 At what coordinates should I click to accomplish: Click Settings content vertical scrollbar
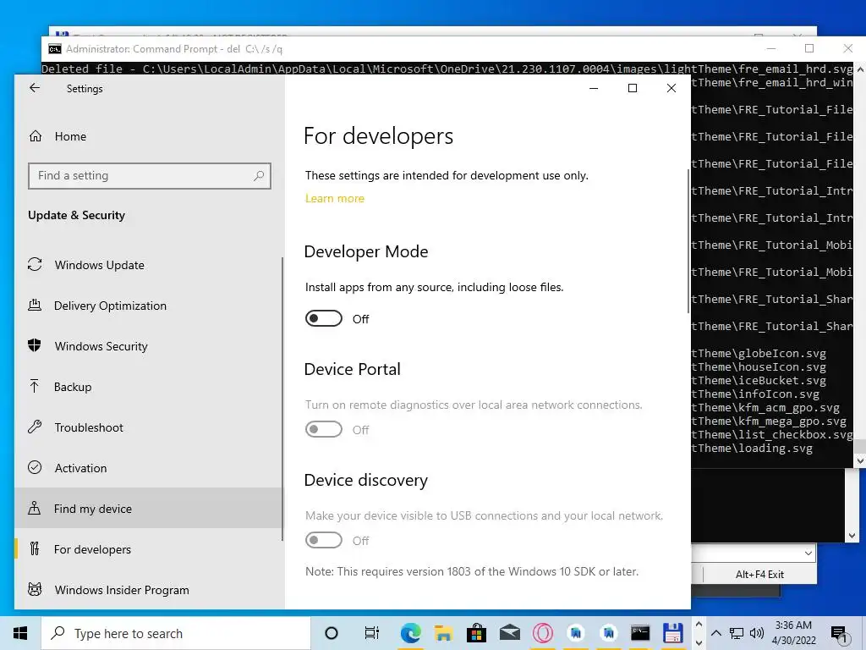pos(688,240)
